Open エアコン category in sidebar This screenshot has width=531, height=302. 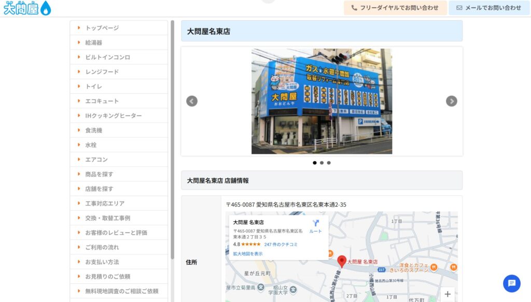click(119, 159)
